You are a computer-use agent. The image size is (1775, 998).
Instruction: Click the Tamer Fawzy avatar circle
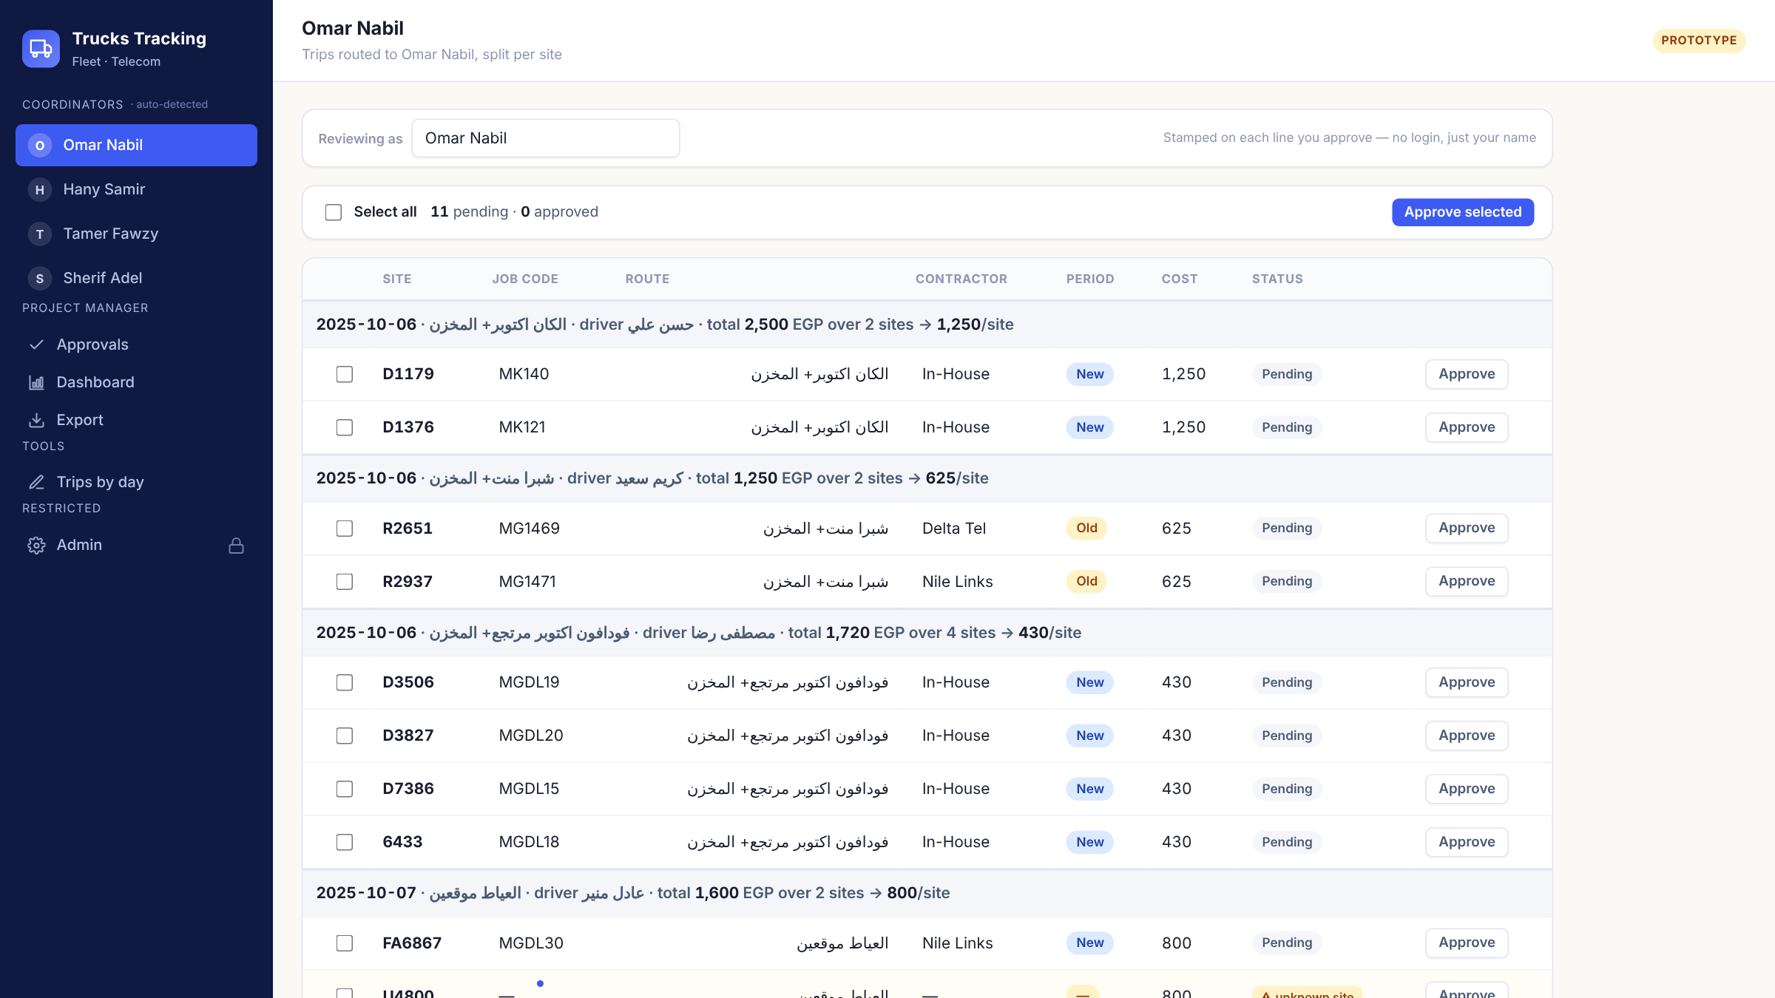pos(40,234)
